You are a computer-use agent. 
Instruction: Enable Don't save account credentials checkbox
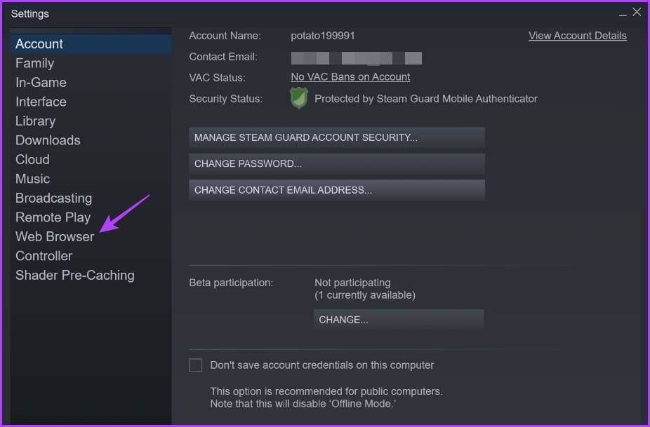click(196, 365)
